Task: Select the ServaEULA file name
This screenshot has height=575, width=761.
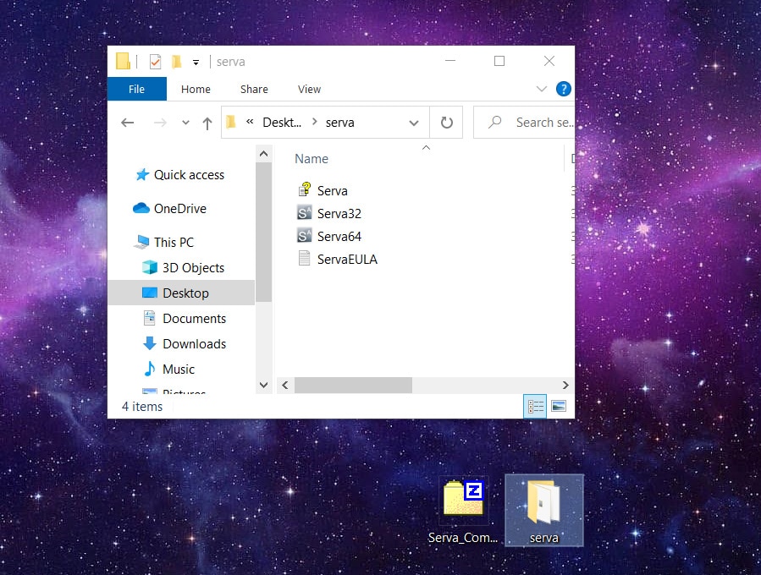Action: click(x=348, y=260)
